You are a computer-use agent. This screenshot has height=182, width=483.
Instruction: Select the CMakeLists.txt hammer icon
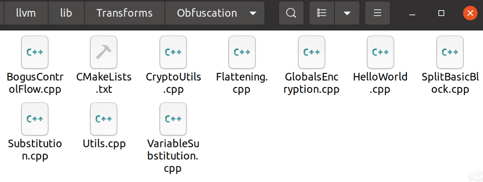coord(103,52)
